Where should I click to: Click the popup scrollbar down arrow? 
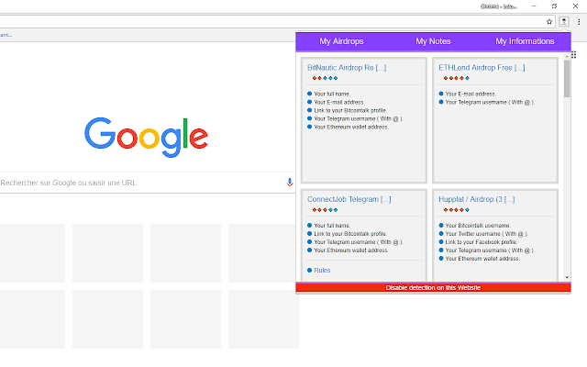tap(567, 277)
